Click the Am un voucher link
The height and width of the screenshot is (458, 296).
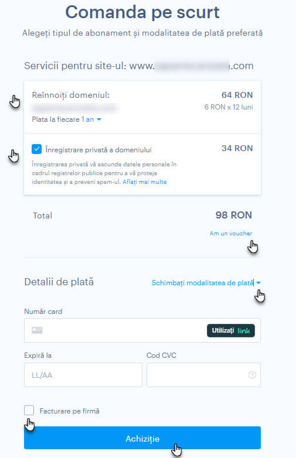click(x=231, y=233)
